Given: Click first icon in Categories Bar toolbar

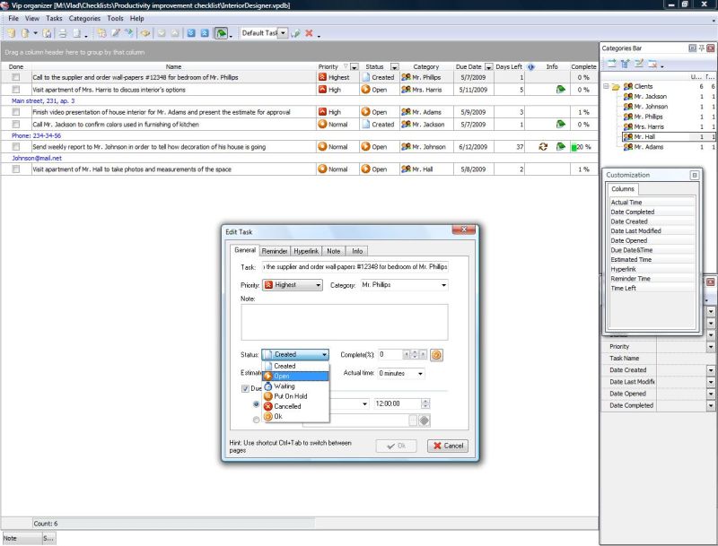Looking at the screenshot, I should click(x=611, y=64).
